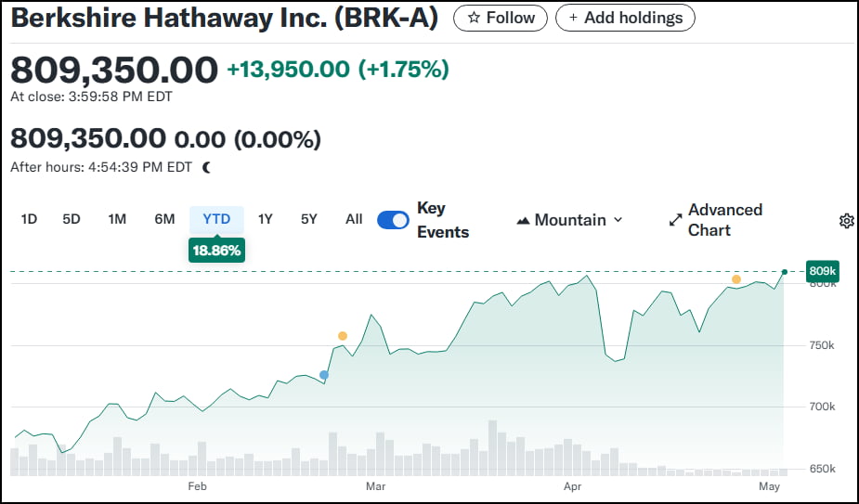The image size is (859, 504).
Task: Choose the 1Y range tab
Action: 266,220
